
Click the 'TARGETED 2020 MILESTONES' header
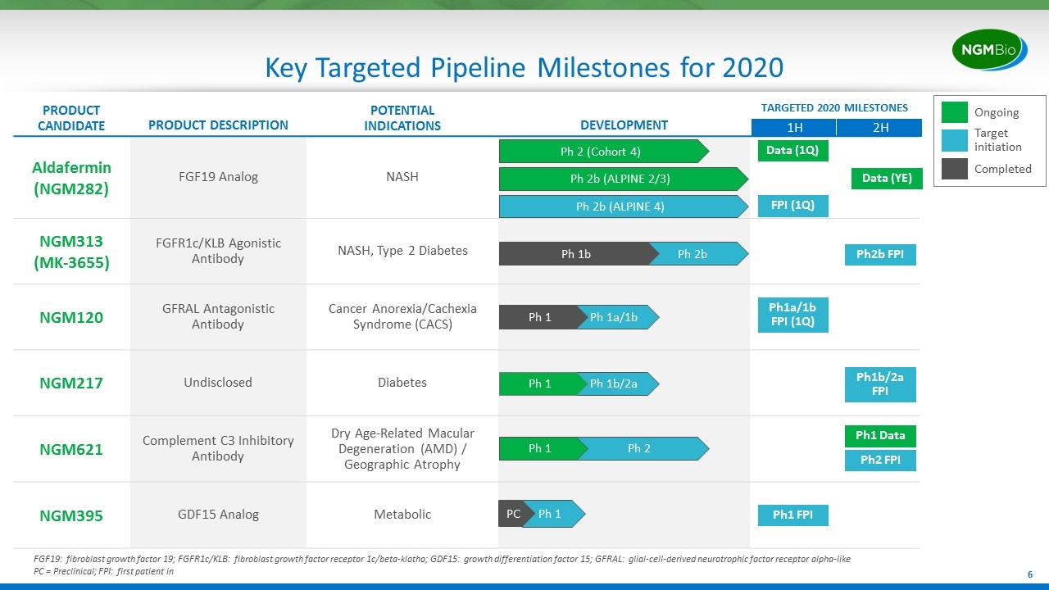tap(834, 108)
